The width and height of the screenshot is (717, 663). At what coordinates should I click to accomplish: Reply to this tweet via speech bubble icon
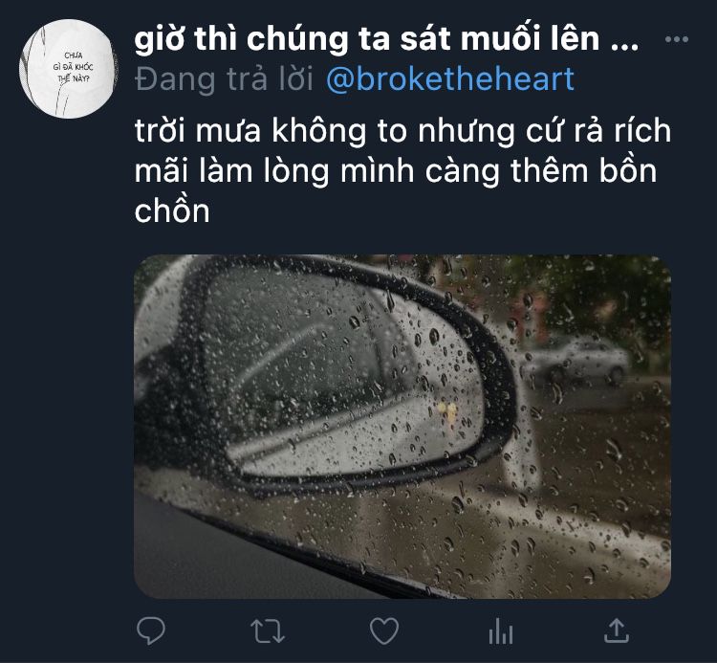[x=151, y=631]
